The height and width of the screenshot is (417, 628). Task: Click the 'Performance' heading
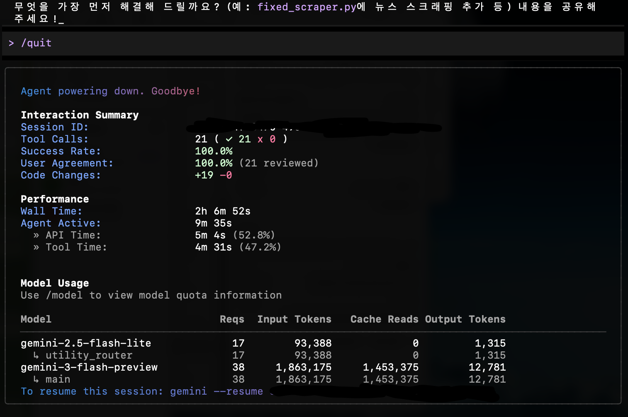55,199
